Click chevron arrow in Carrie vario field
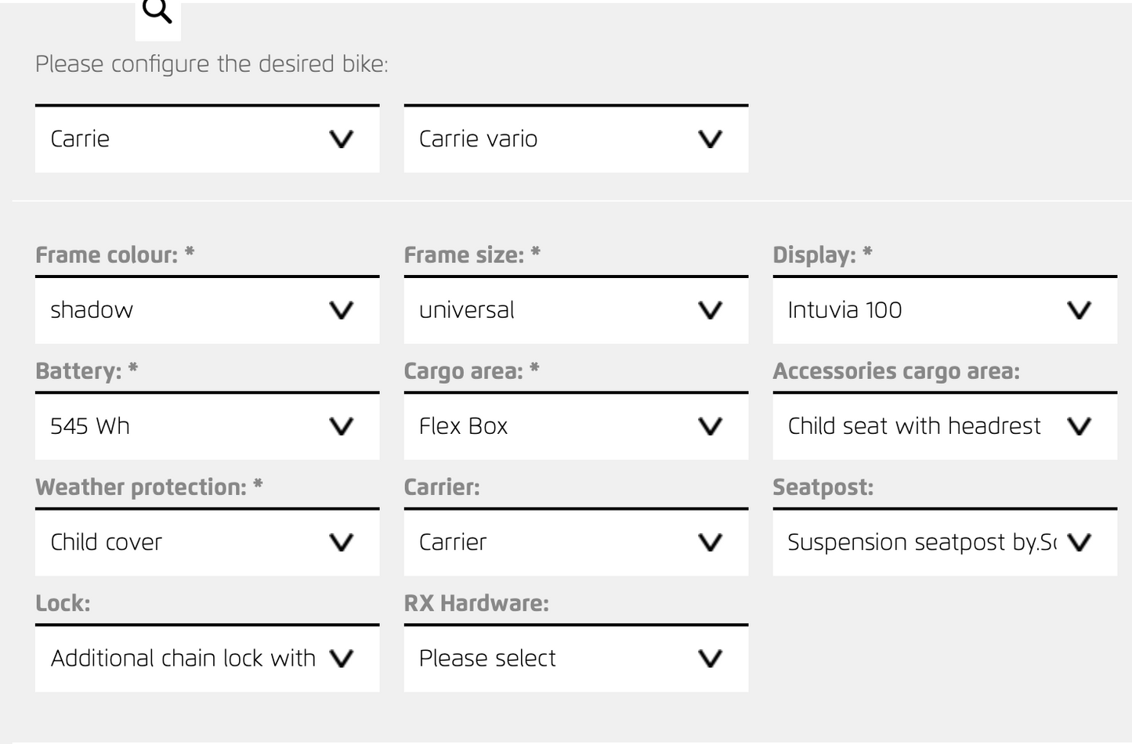The height and width of the screenshot is (744, 1132). (x=711, y=139)
